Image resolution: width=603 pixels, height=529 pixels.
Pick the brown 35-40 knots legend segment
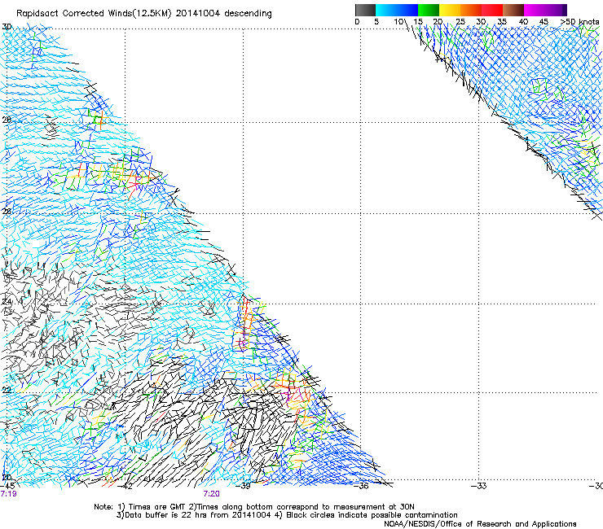pos(513,10)
